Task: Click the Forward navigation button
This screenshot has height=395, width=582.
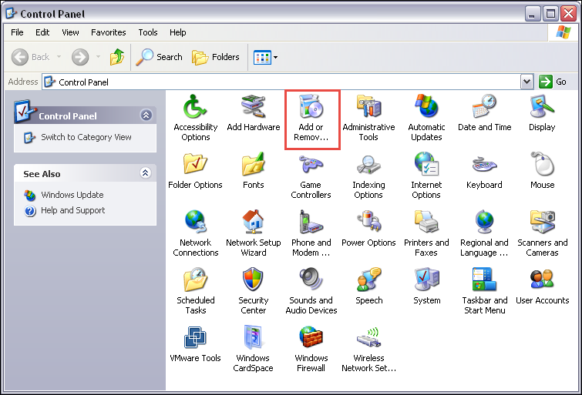Action: point(80,57)
